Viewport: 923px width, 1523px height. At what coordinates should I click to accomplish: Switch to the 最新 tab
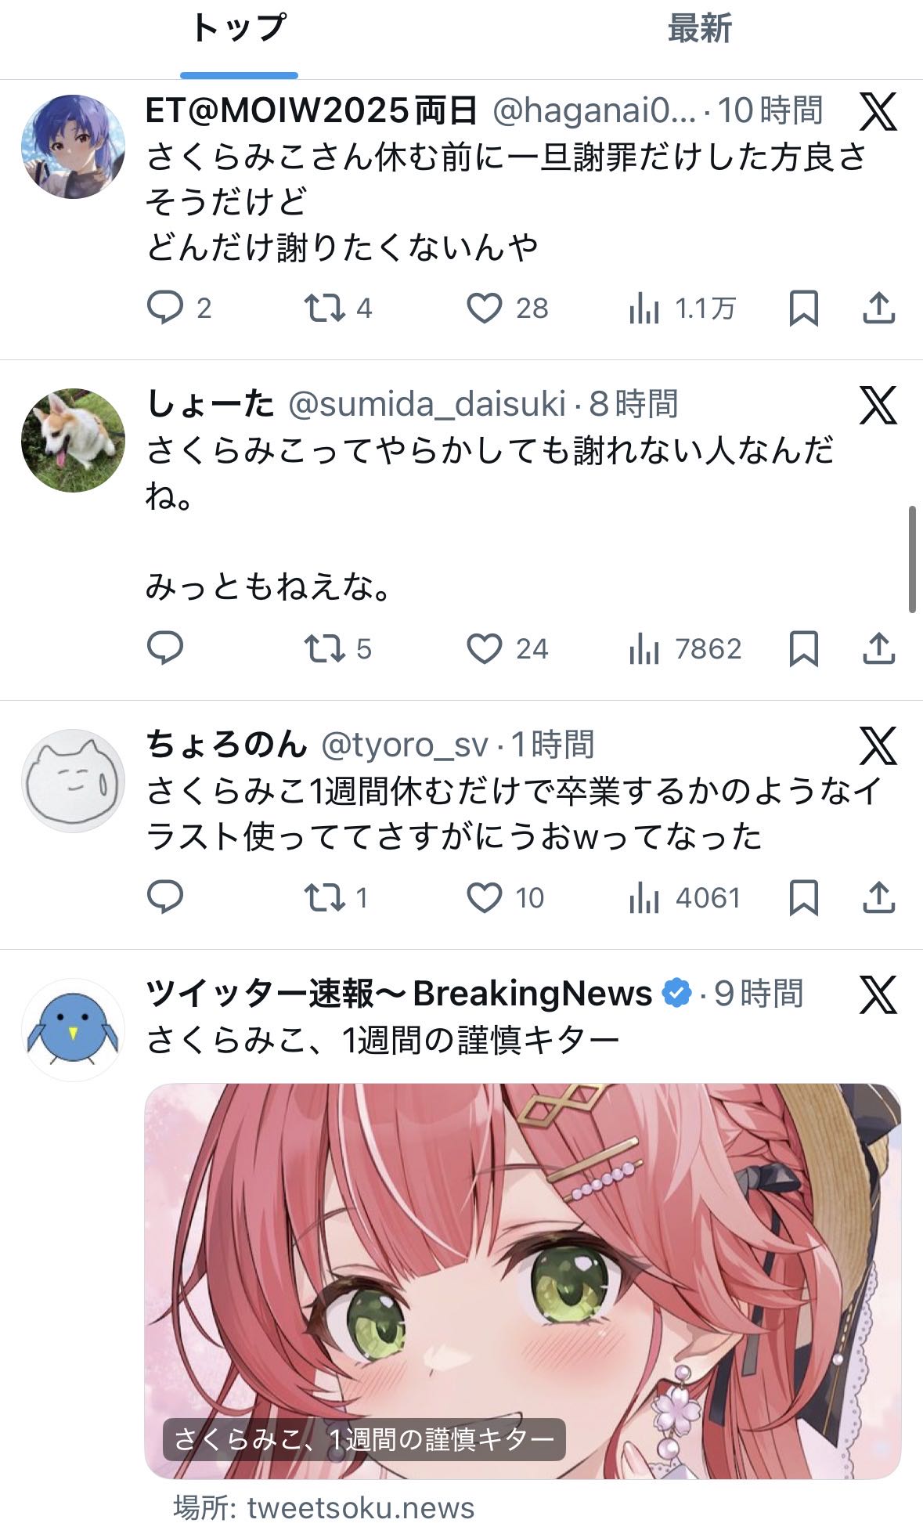699,29
